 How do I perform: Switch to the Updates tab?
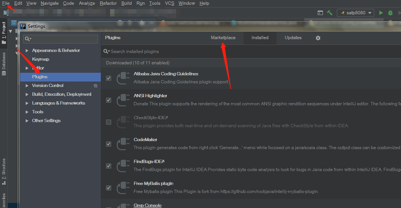point(293,38)
